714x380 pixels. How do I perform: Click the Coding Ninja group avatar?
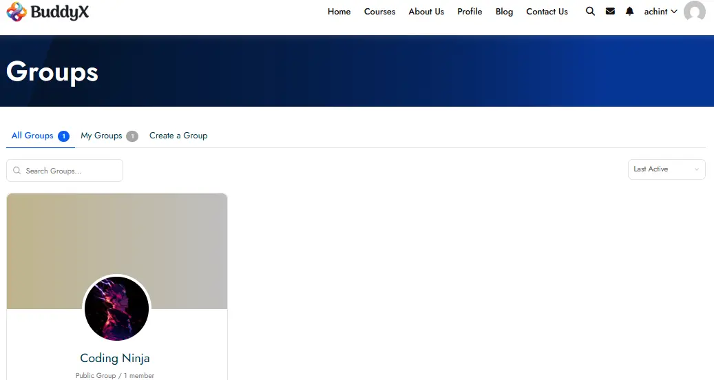[116, 308]
